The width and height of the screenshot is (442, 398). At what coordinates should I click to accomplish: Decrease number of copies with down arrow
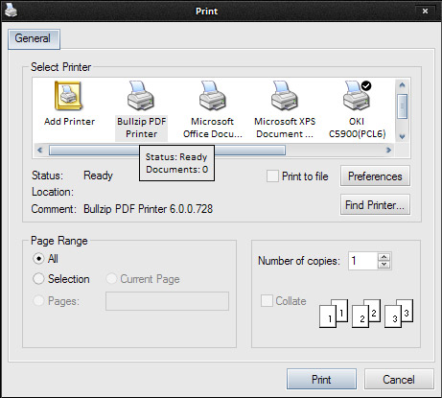coord(384,265)
